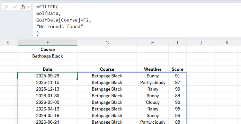
Task: Select score 88 in the 2026-06-24 row
Action: point(177,122)
